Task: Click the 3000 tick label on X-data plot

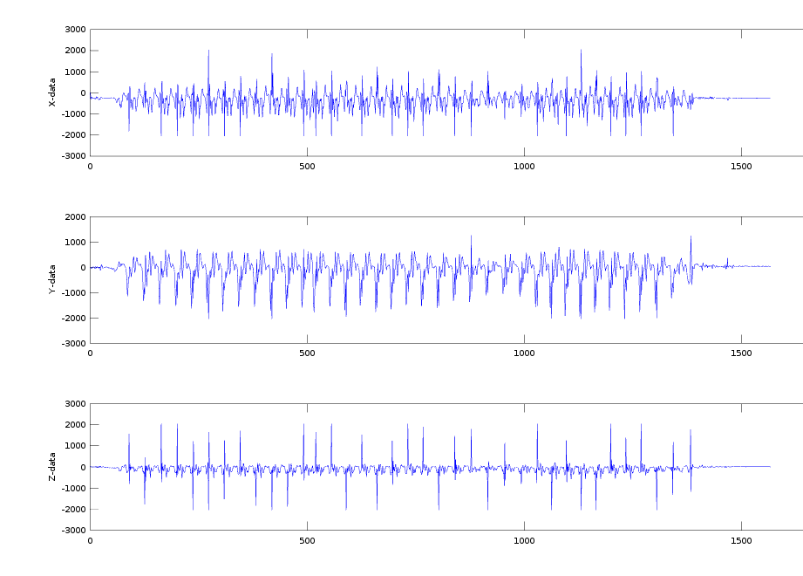Action: click(x=75, y=30)
